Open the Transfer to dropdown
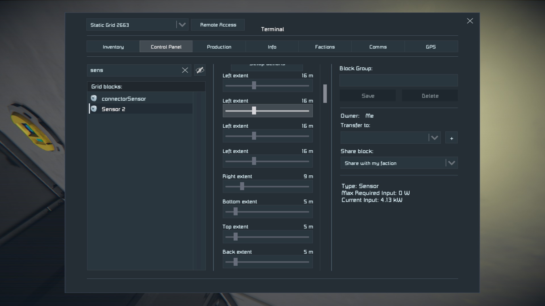 (x=434, y=138)
